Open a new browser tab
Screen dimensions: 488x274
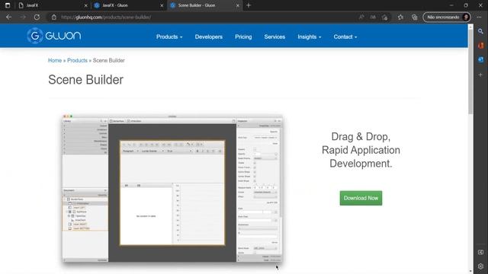249,5
